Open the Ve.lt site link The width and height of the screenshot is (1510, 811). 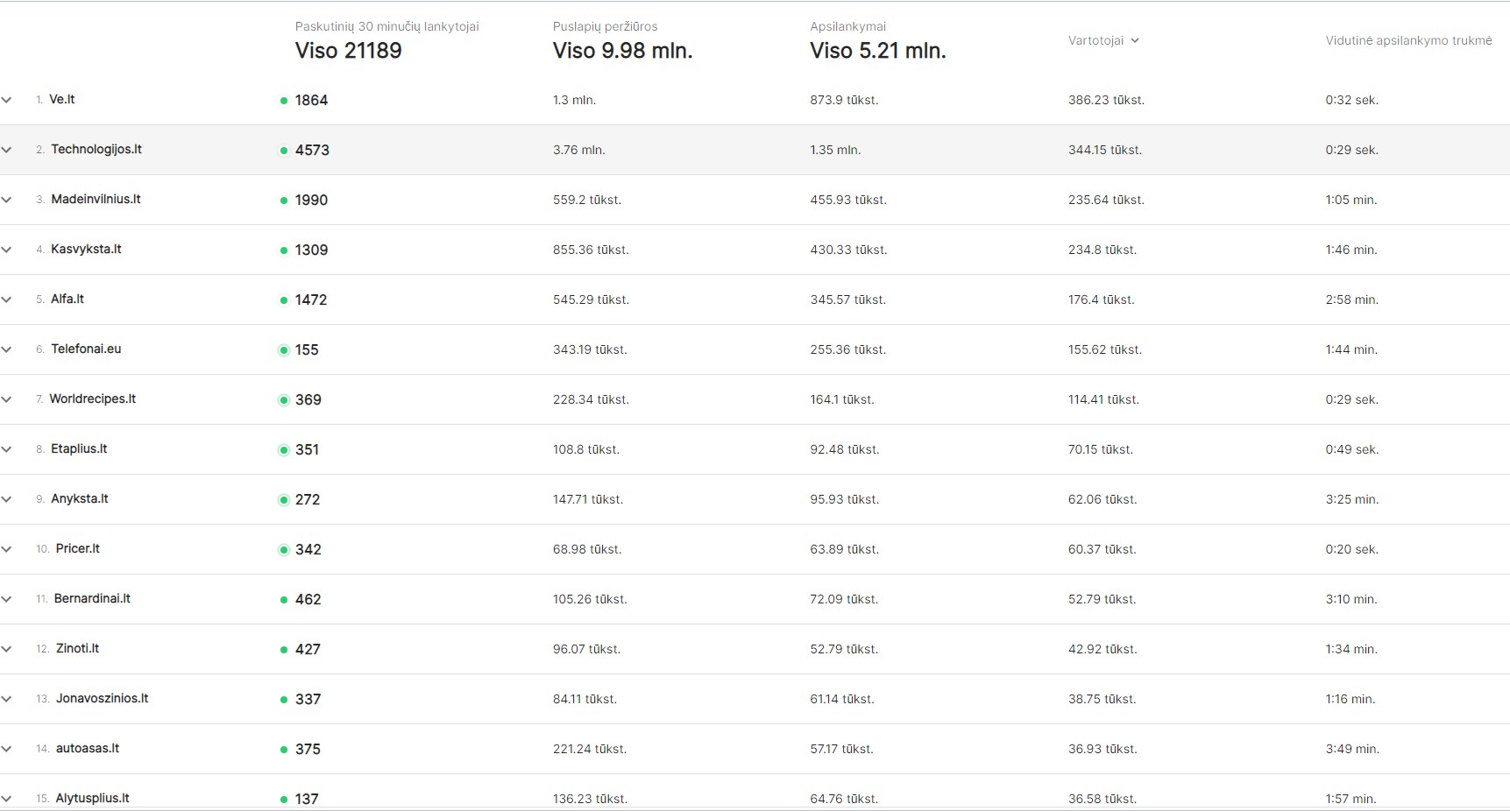62,99
